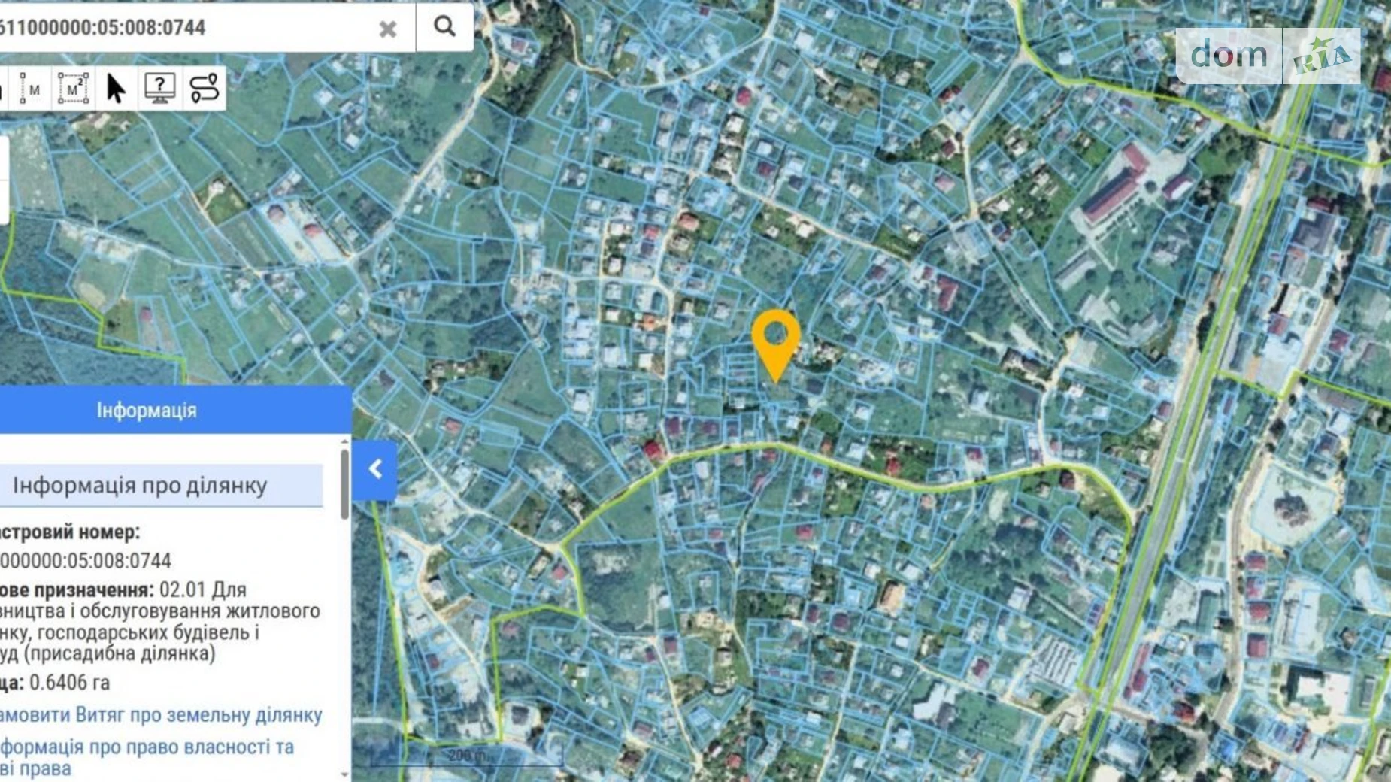
Task: Open the help question-mark tool
Action: coord(159,89)
